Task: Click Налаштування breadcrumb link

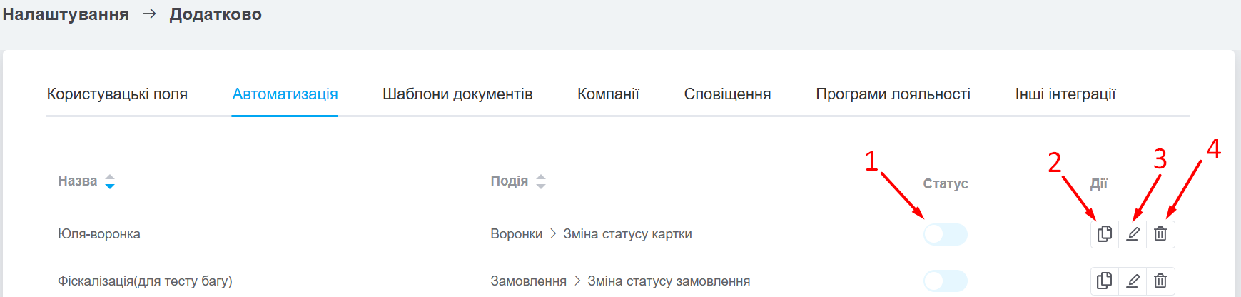Action: 66,14
